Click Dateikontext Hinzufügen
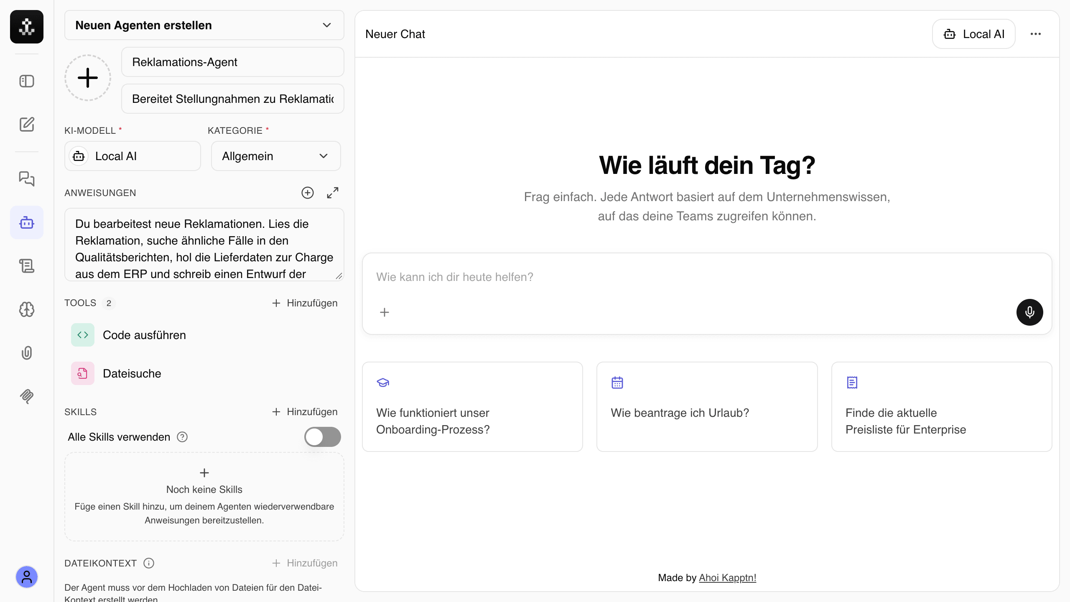 pos(305,563)
